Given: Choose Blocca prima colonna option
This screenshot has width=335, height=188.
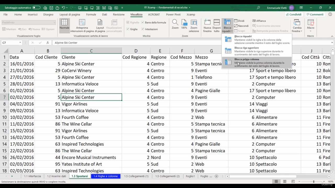Looking at the screenshot, I should tap(256, 62).
